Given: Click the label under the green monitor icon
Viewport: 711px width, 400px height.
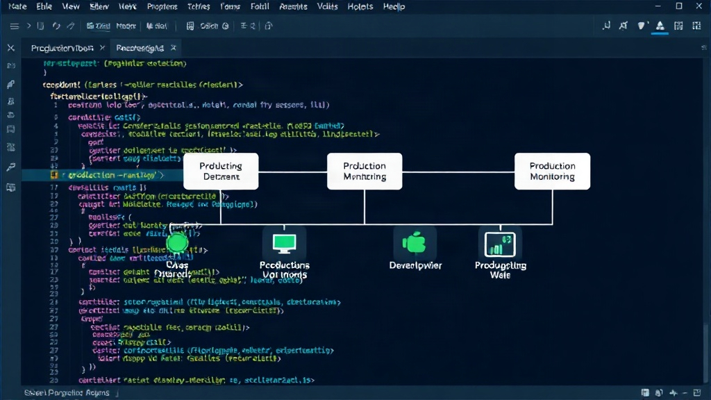Looking at the screenshot, I should (x=284, y=270).
